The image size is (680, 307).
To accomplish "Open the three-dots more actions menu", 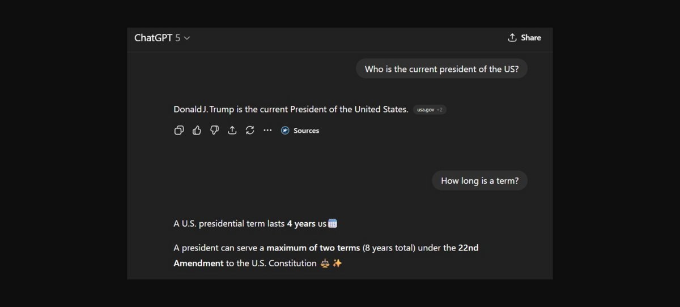I will [x=267, y=131].
